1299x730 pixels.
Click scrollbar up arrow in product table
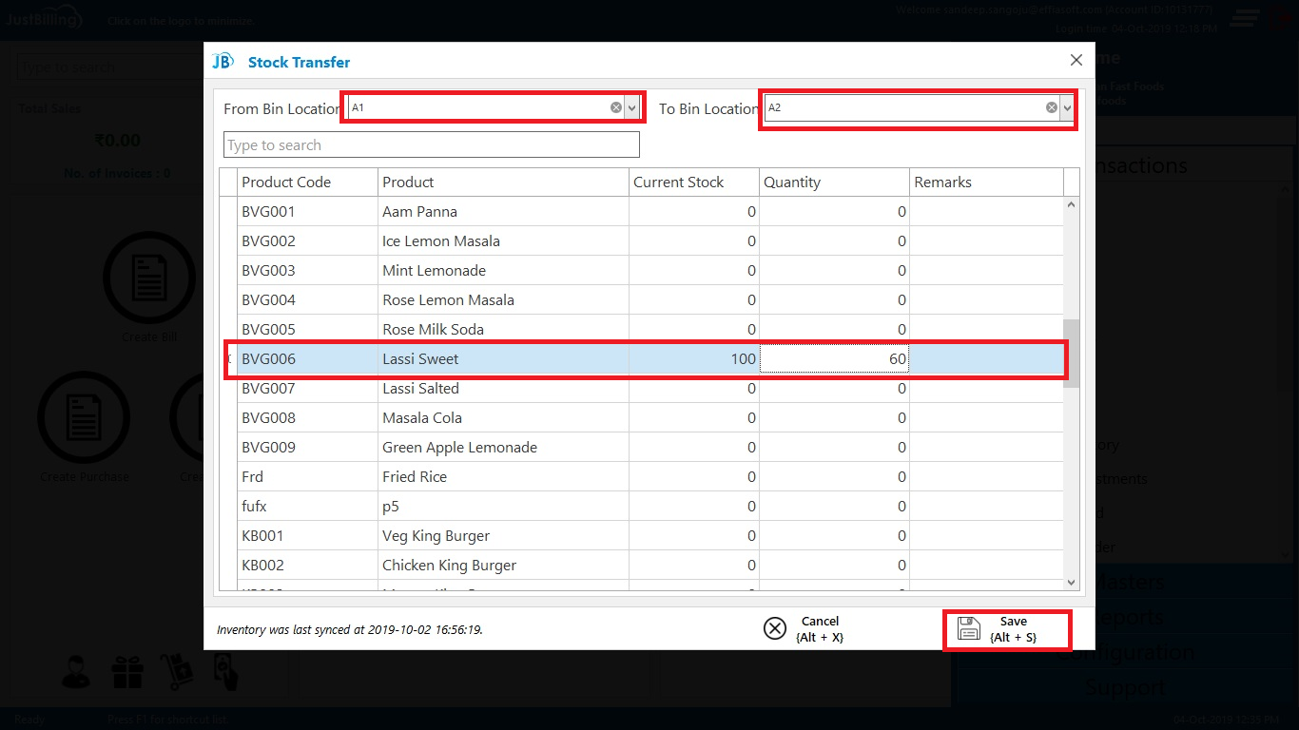pyautogui.click(x=1072, y=204)
